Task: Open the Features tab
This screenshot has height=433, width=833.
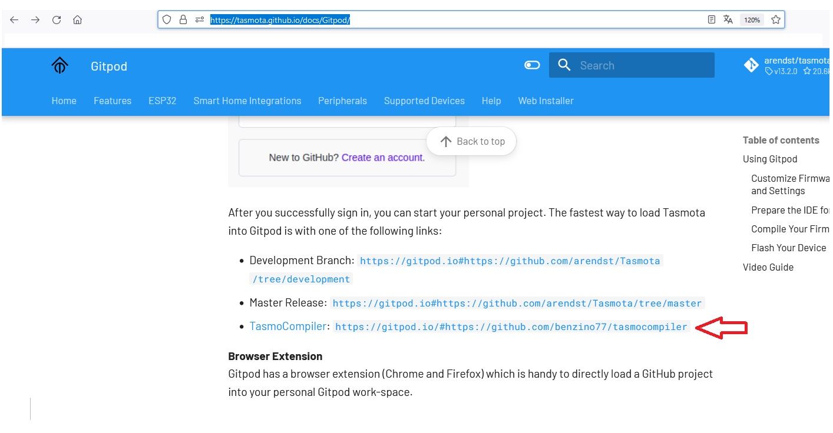Action: coord(113,101)
